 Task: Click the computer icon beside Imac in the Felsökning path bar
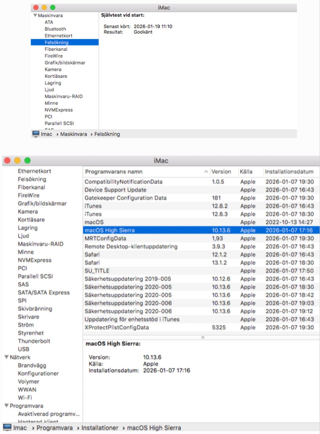pos(36,134)
